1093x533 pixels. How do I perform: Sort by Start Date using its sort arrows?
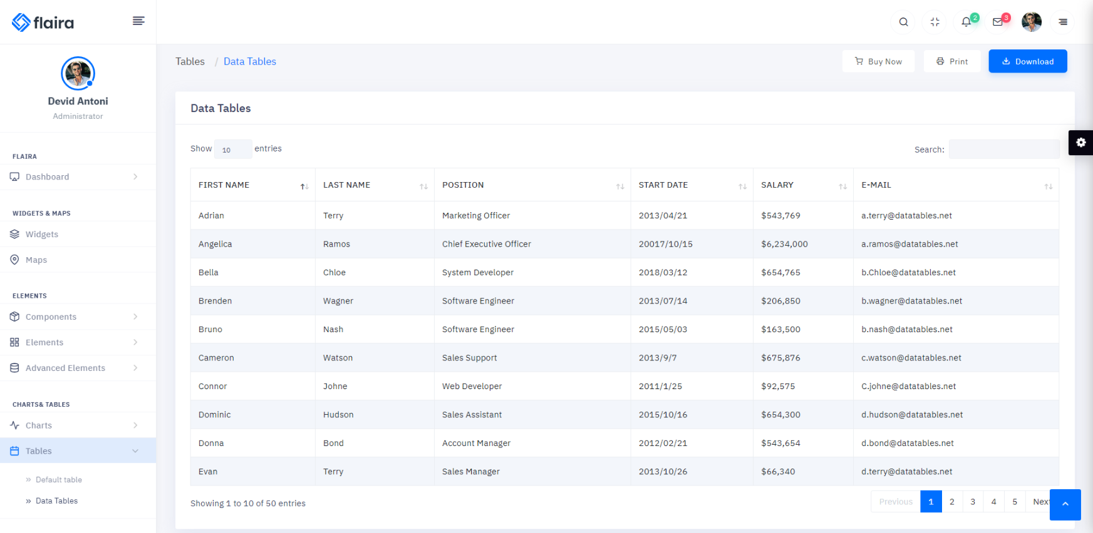[x=742, y=186]
